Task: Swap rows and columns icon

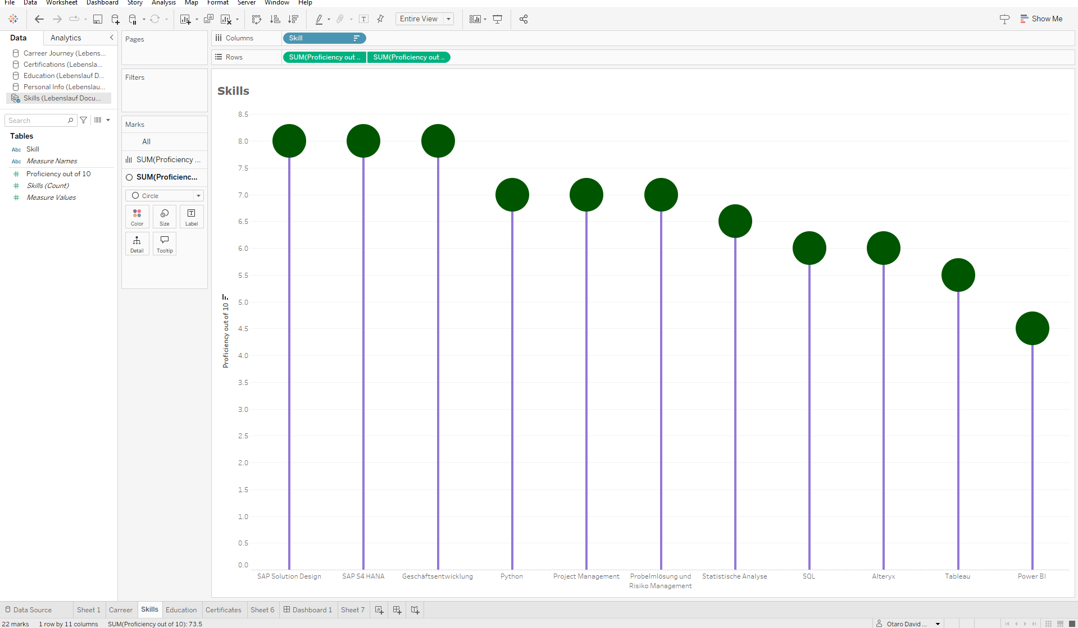Action: (x=257, y=19)
